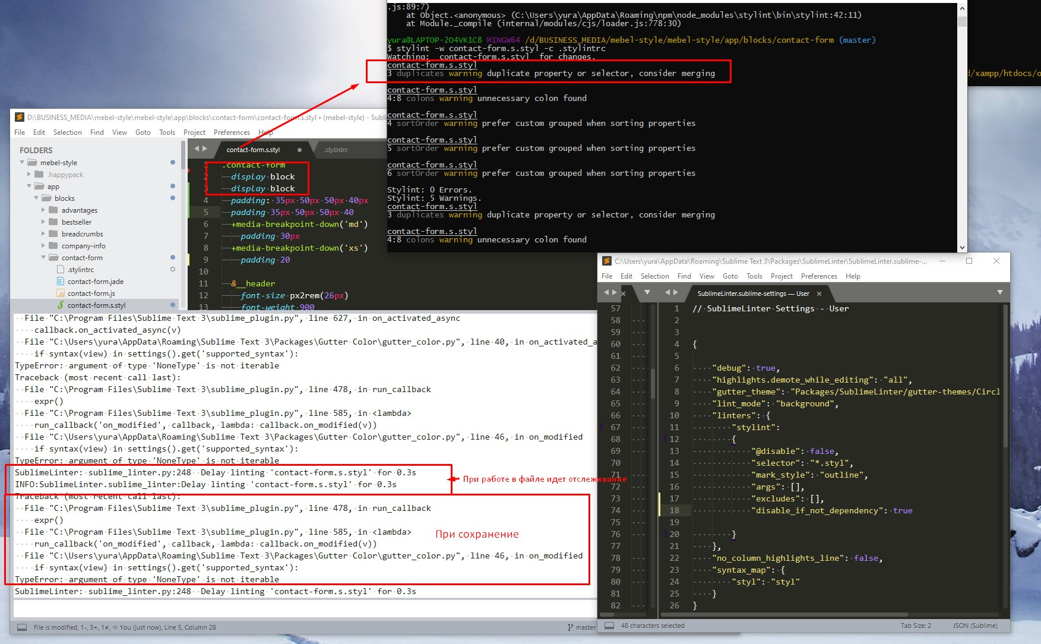The height and width of the screenshot is (644, 1041).
Task: Close the left group tab in SublimeLinter window
Action: [x=624, y=293]
